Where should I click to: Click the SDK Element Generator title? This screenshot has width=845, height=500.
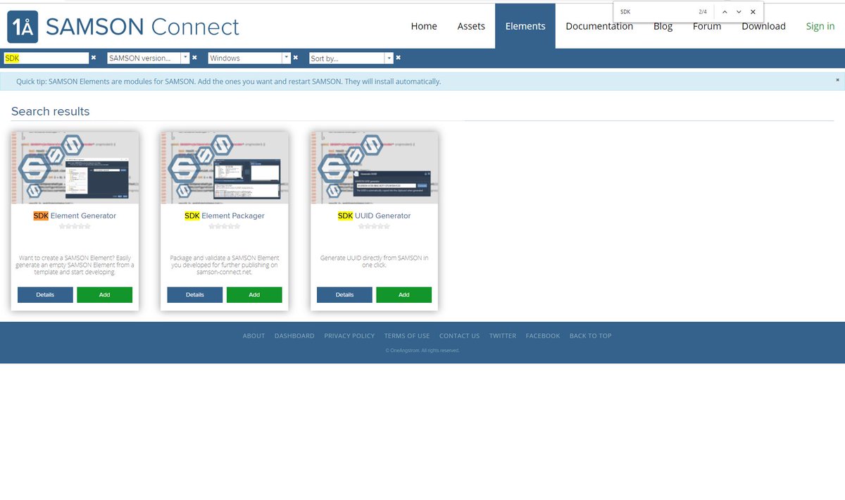tap(75, 215)
